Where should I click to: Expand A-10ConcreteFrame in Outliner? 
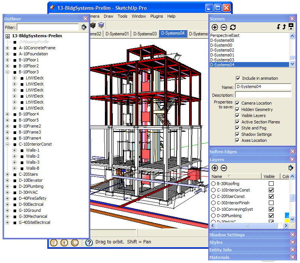click(x=7, y=48)
